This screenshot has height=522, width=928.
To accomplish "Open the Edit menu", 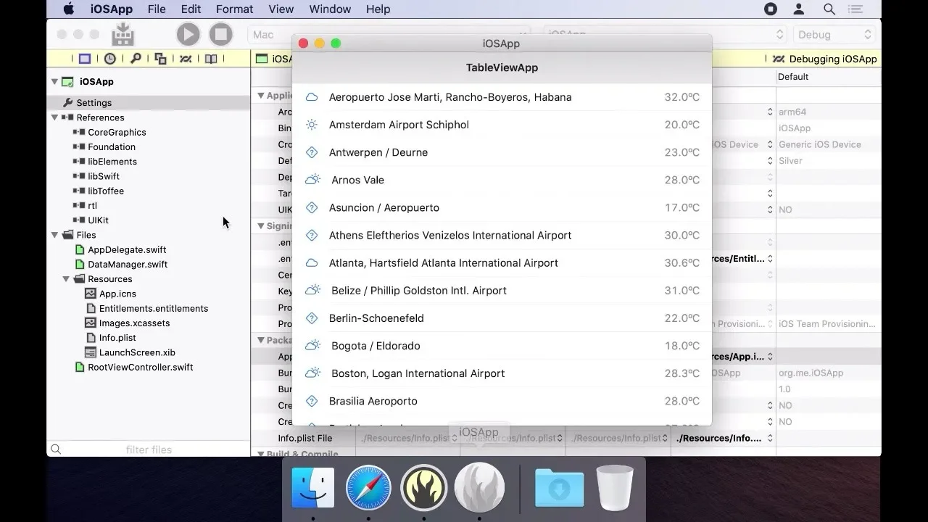I will tap(191, 9).
